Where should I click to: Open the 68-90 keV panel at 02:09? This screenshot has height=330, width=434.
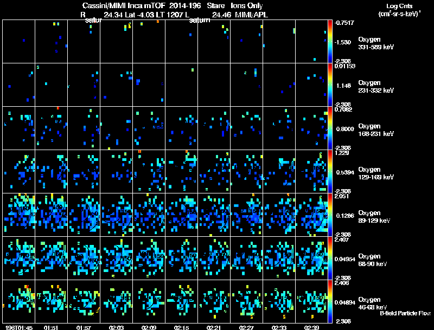(x=149, y=258)
